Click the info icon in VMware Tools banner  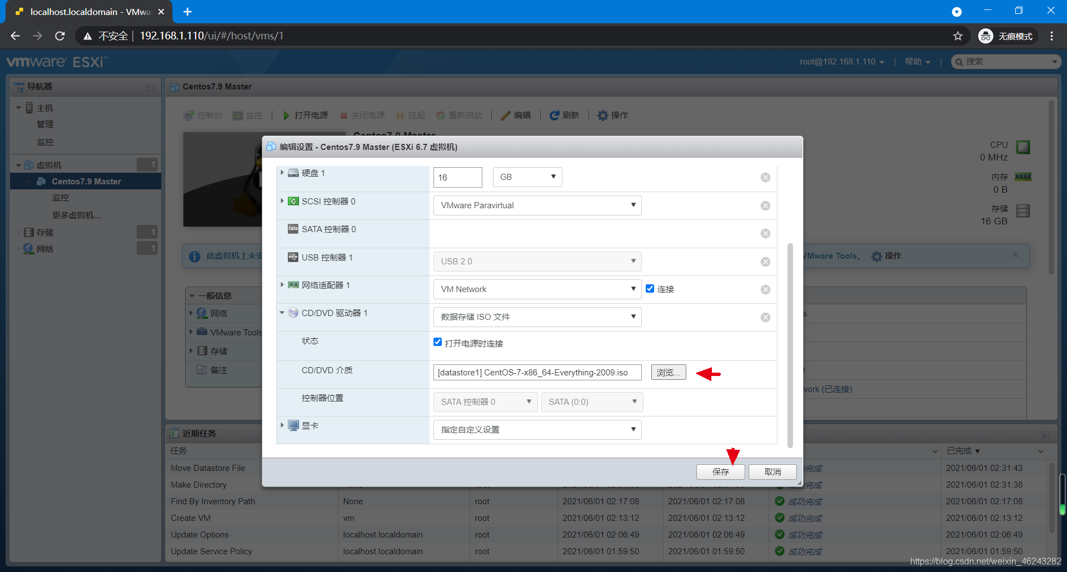[195, 257]
